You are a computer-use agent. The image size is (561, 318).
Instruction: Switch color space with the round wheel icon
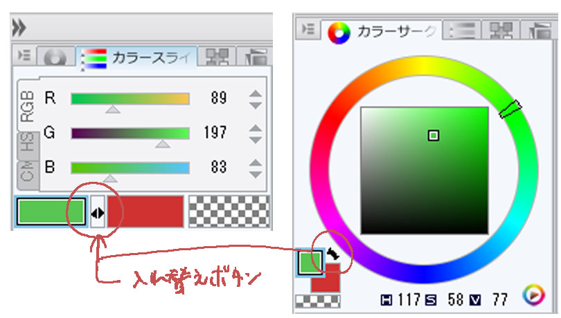533,295
